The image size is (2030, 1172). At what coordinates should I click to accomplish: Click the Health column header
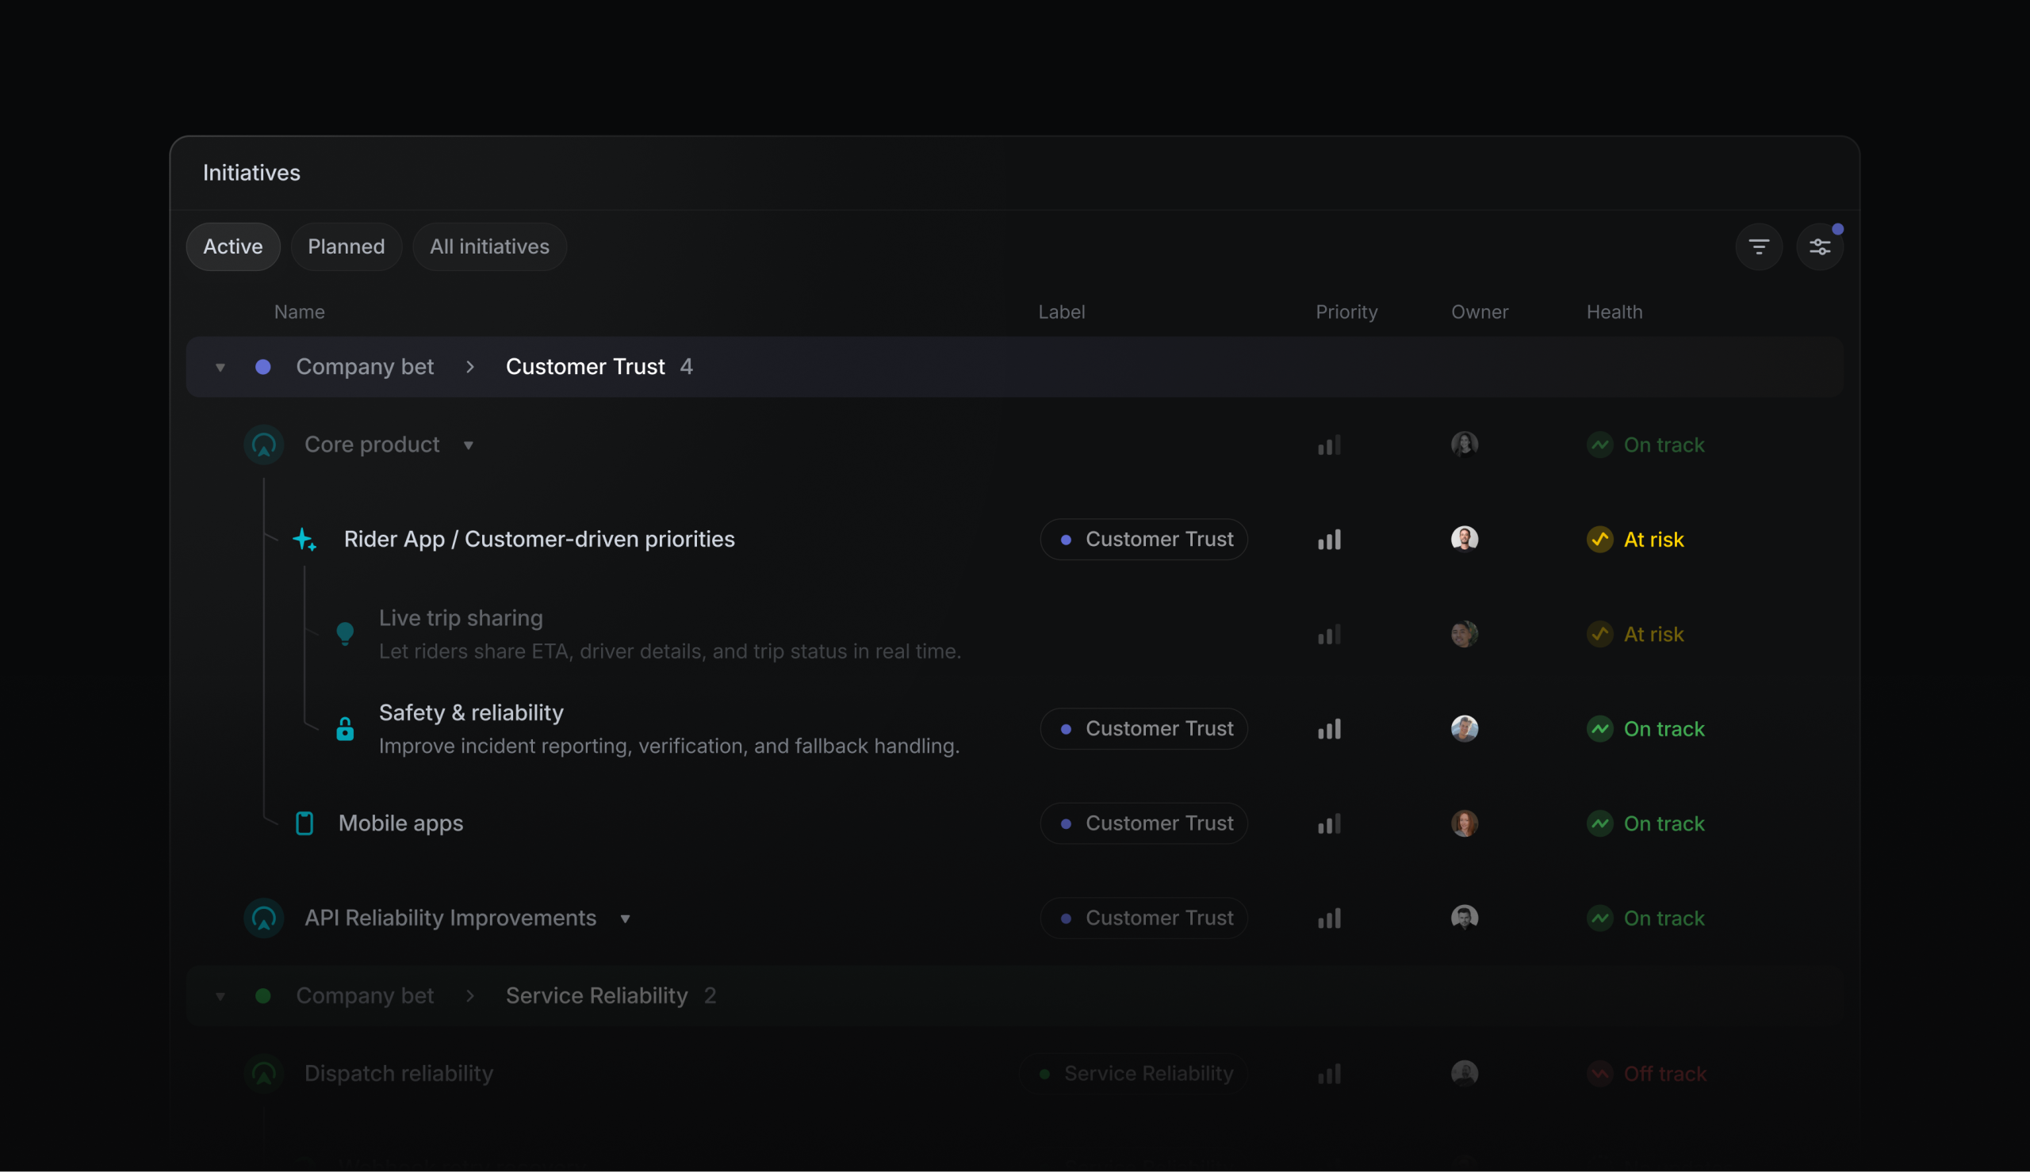[1614, 312]
